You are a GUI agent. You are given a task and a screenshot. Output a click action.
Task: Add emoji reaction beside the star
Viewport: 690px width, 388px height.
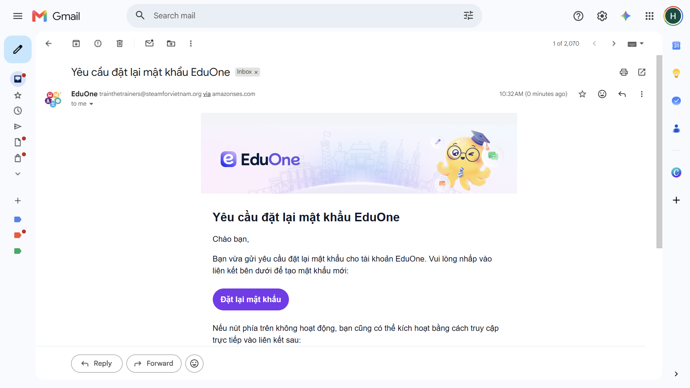click(x=602, y=94)
